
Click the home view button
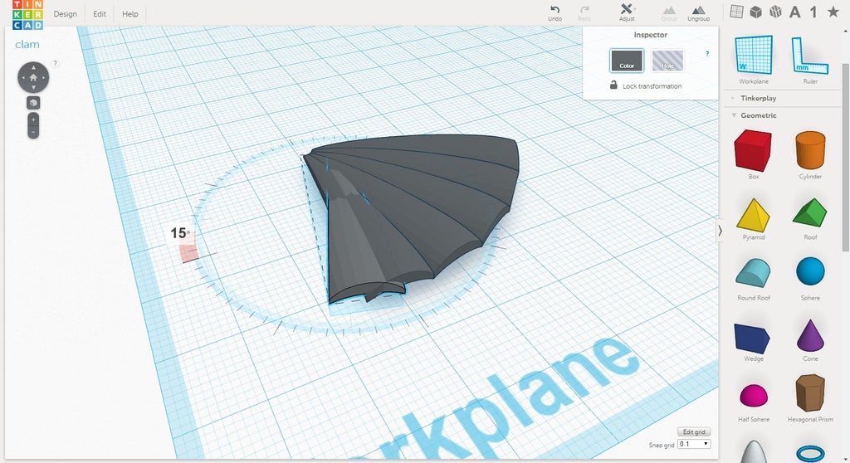(x=33, y=77)
